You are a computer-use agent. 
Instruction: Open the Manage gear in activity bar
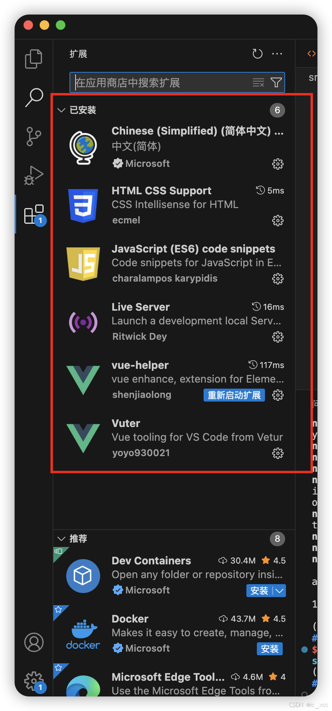tap(34, 681)
